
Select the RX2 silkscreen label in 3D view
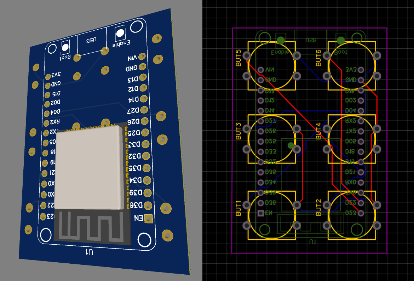[x=54, y=122]
